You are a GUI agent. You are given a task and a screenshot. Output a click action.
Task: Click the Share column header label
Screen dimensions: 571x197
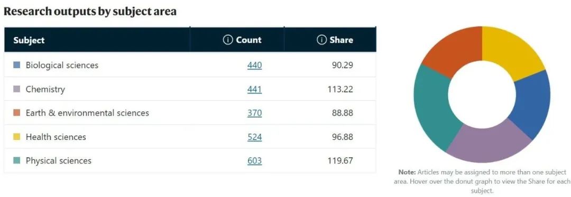341,40
